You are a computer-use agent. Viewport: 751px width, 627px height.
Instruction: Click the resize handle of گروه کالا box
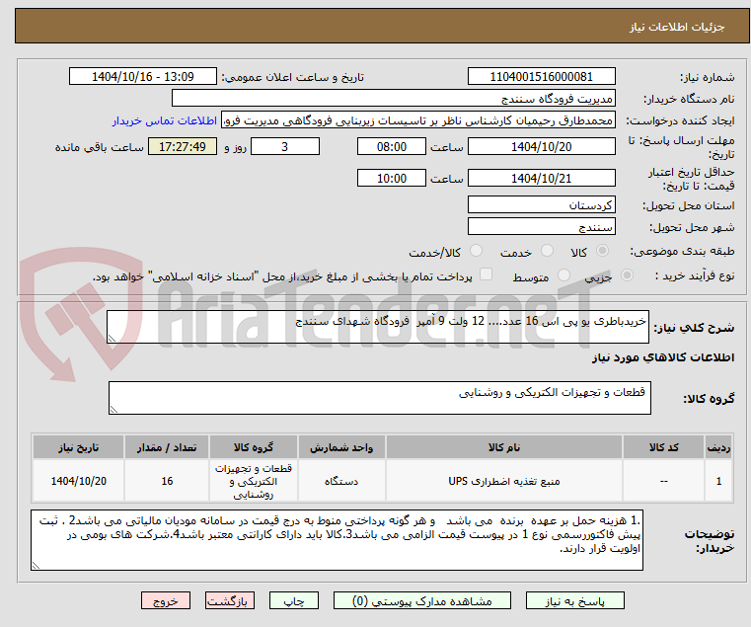coord(113,410)
